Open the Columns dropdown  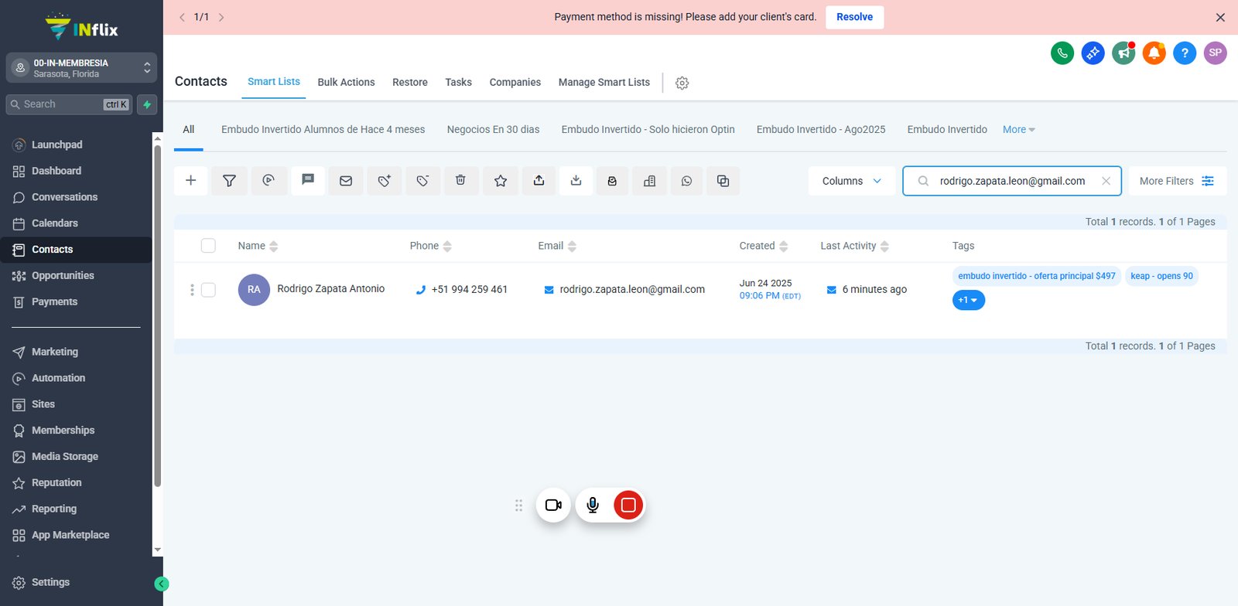pos(852,181)
